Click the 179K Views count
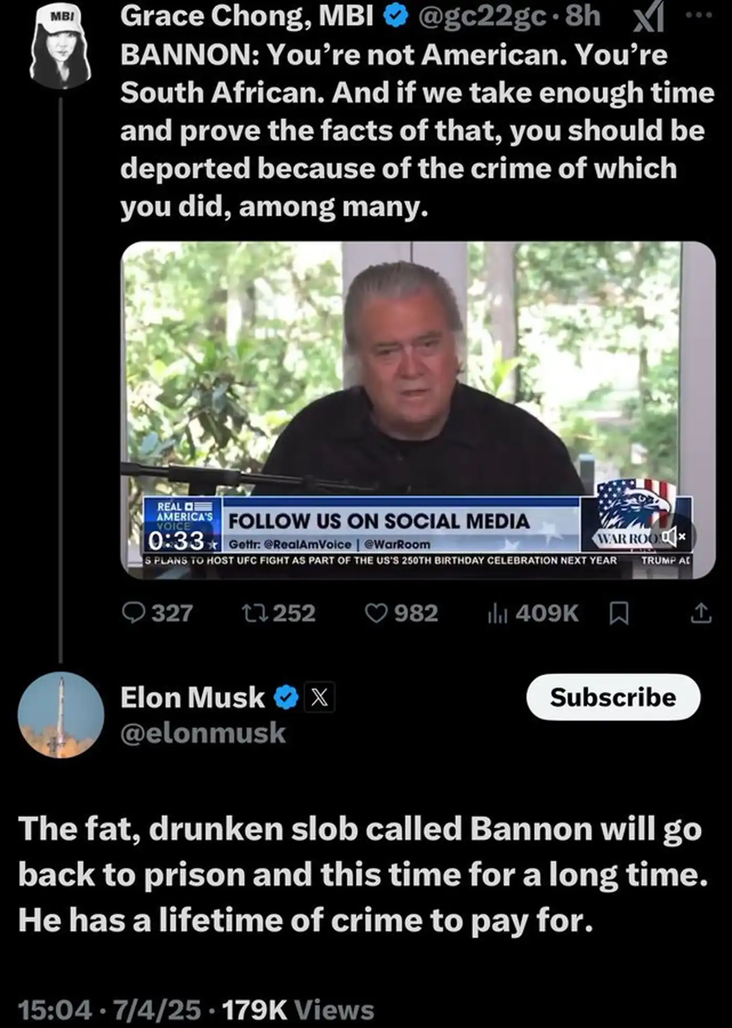 298,1010
